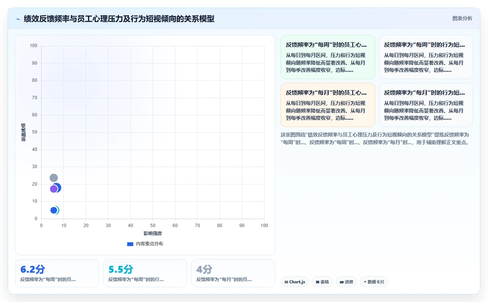488x302 pixels.
Task: Click the 数据卡片 tag chip
Action: 374,282
